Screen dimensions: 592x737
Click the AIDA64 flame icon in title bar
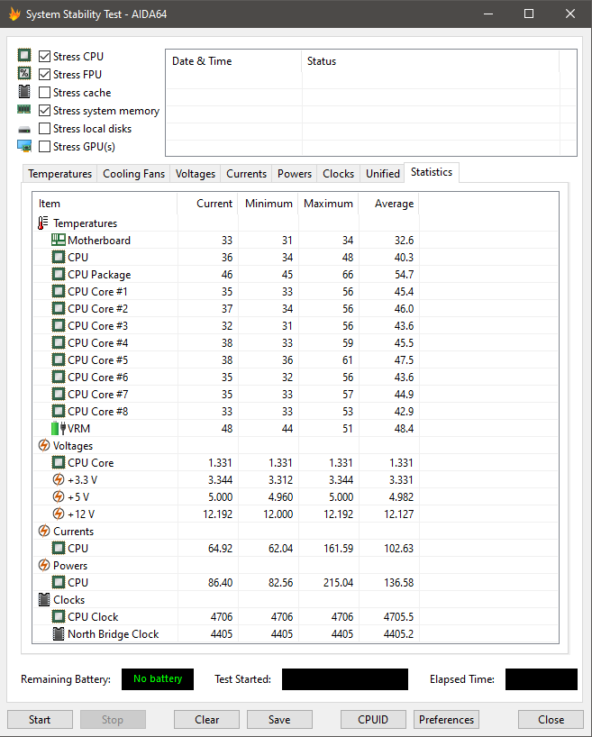(x=14, y=14)
